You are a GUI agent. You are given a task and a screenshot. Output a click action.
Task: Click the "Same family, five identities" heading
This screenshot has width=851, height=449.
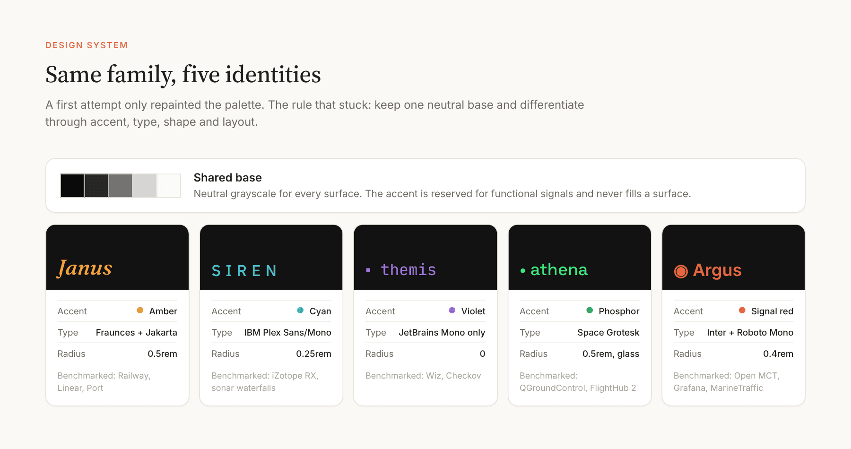(x=183, y=75)
